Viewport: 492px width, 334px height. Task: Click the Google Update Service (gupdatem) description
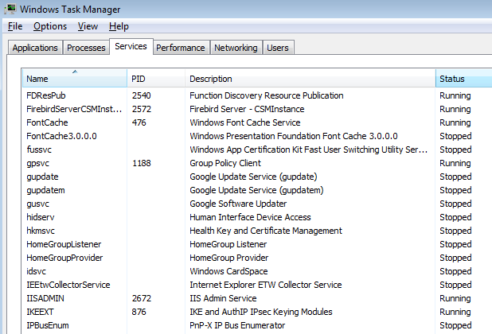[x=256, y=190]
